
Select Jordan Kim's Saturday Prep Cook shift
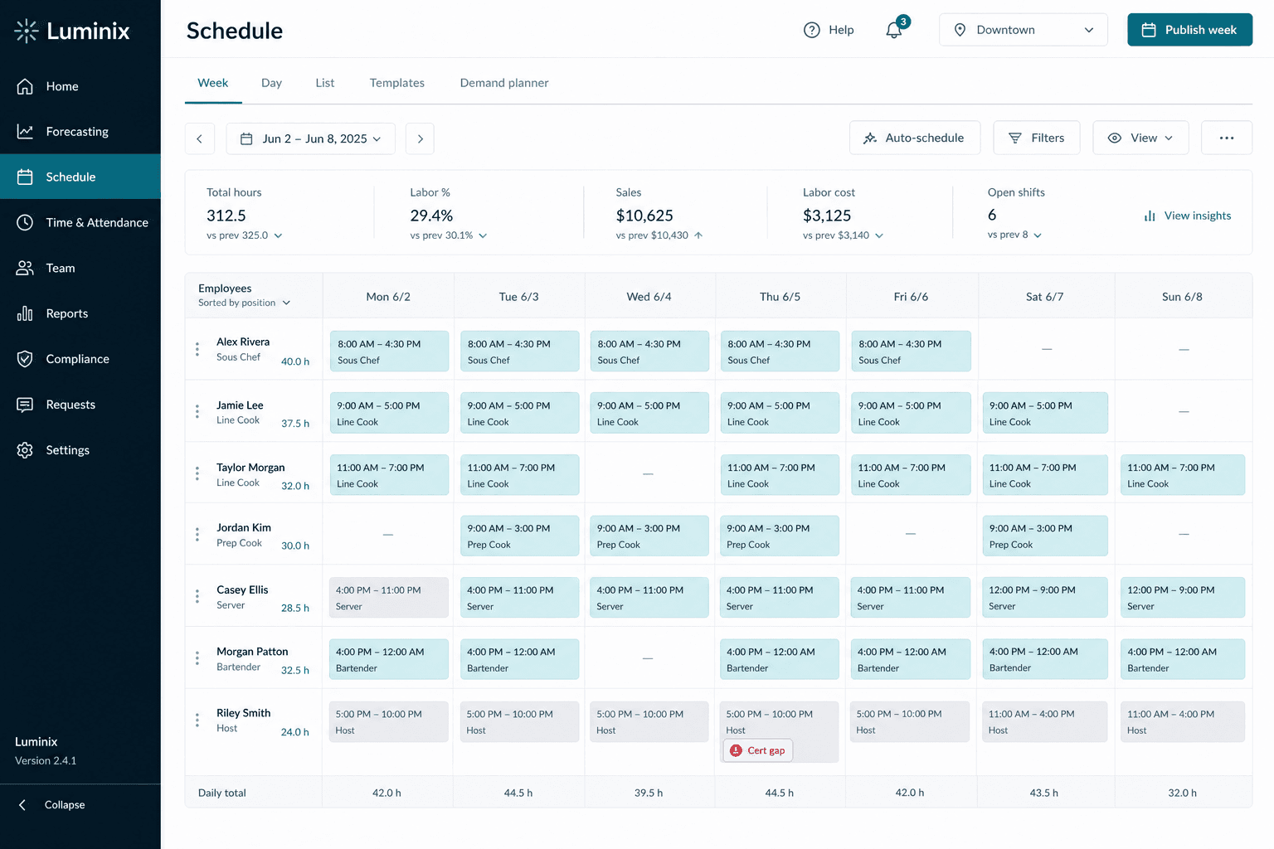[x=1045, y=536]
